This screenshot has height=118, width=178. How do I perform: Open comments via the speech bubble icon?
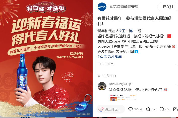click(x=162, y=109)
